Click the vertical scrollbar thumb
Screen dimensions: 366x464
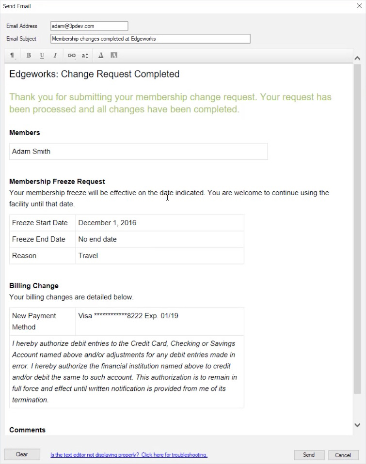357,229
